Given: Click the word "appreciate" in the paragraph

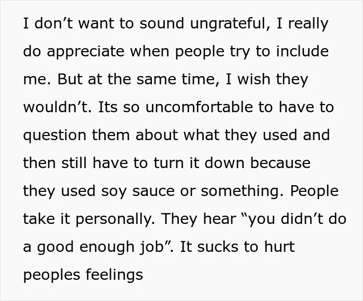Looking at the screenshot, I should [x=86, y=52].
